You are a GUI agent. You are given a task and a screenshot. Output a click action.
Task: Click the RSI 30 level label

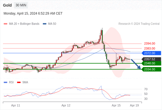coord(146,99)
